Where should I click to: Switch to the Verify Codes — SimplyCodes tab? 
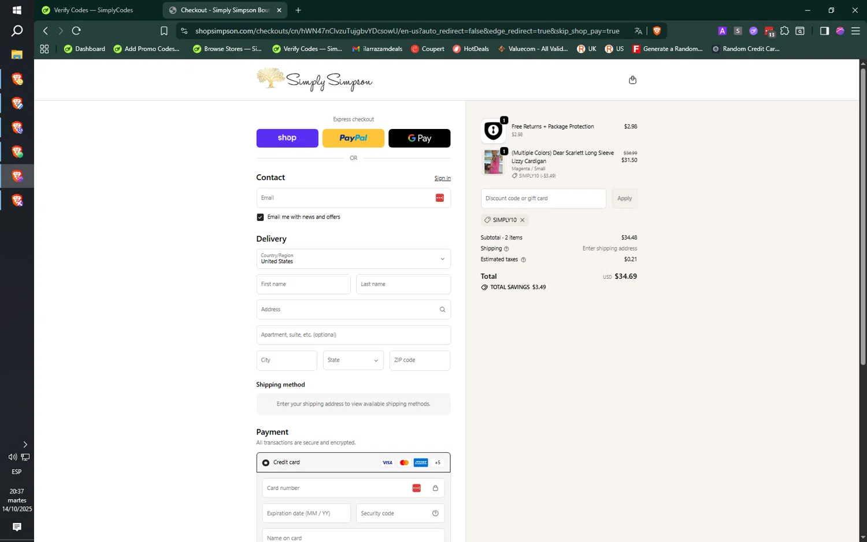[94, 10]
